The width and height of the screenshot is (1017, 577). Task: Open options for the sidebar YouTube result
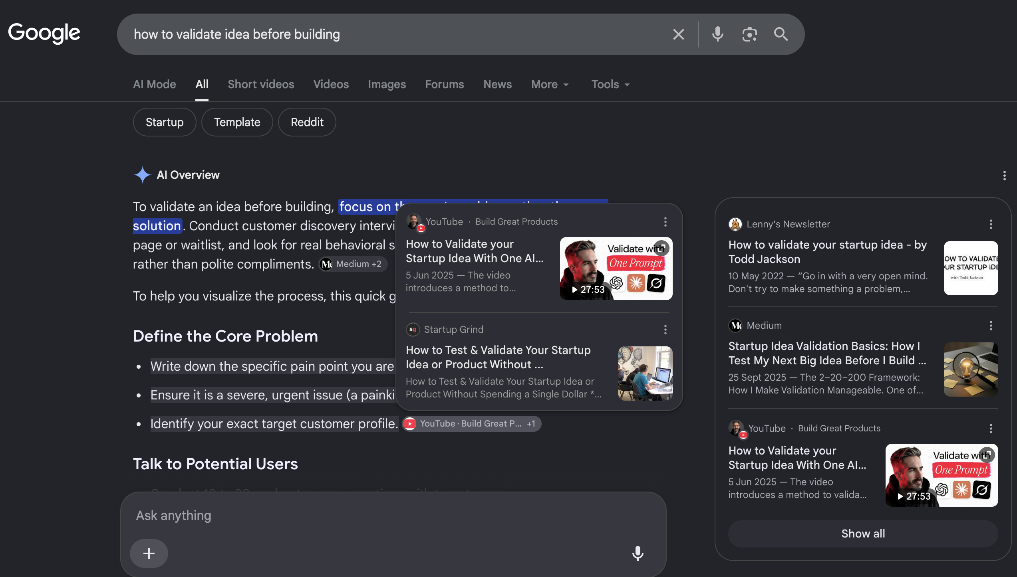[991, 429]
